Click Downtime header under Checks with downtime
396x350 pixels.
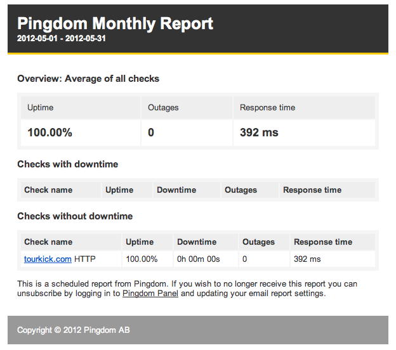(x=187, y=190)
